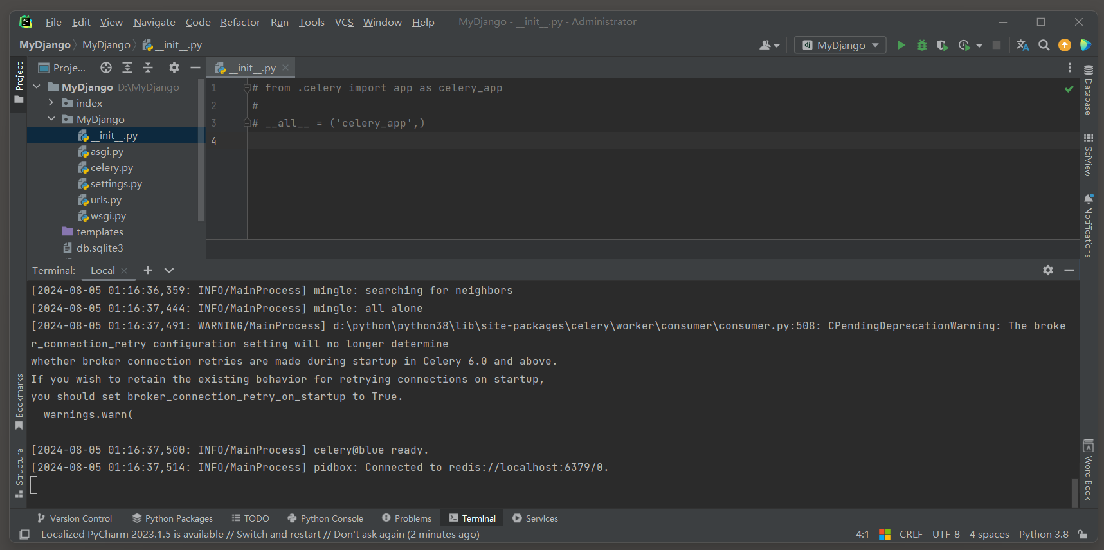Open Search Everywhere magnifier

coord(1044,45)
